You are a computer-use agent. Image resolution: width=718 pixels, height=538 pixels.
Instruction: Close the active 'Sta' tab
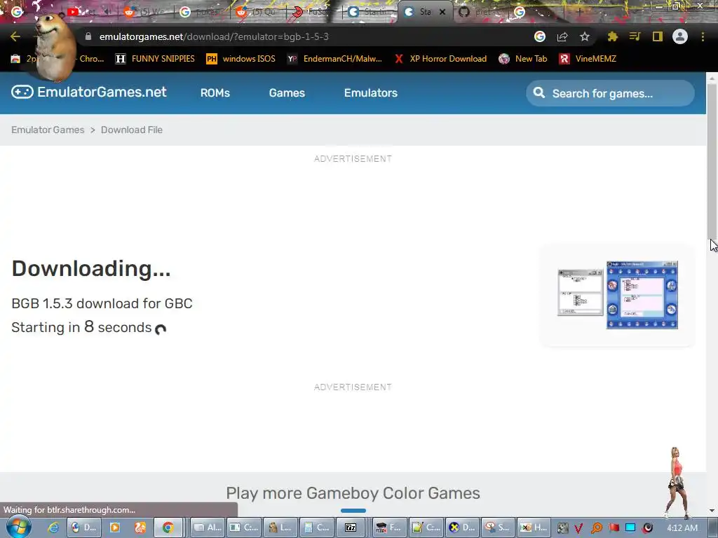click(x=442, y=12)
